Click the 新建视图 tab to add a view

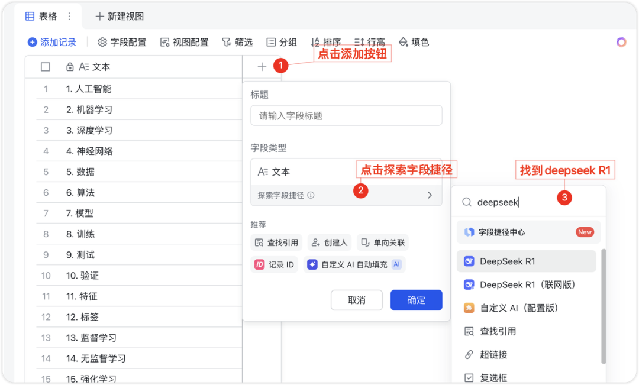[120, 17]
